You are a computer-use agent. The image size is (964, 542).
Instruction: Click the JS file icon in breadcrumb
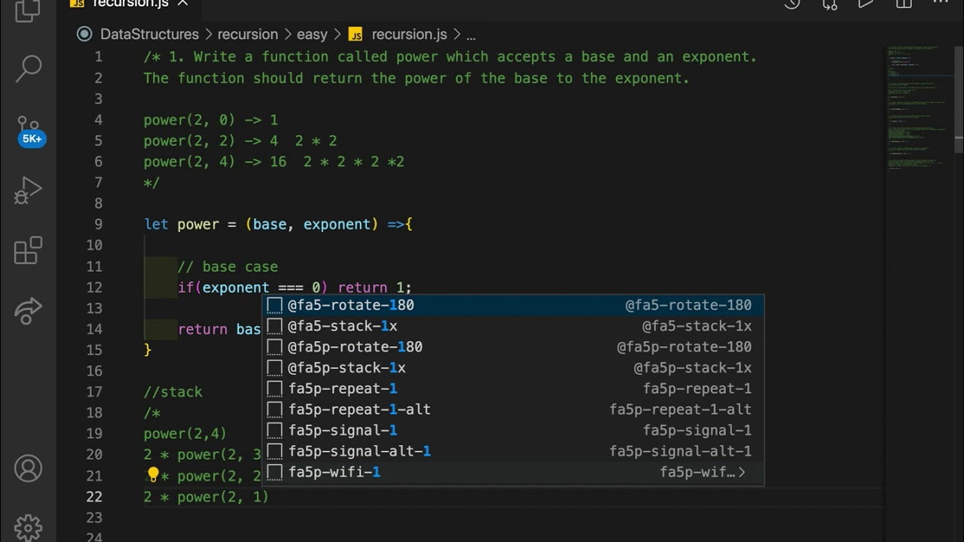(x=355, y=35)
